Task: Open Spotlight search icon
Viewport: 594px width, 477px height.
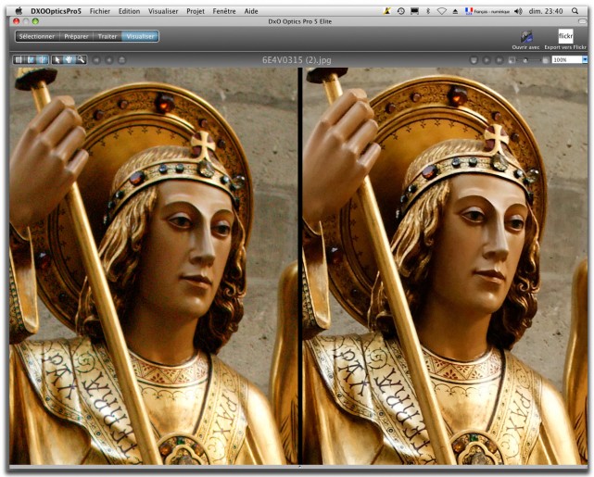Action: pos(575,11)
